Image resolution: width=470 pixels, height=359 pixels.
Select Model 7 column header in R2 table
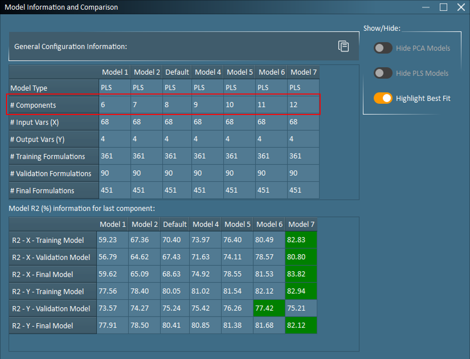[x=301, y=225]
